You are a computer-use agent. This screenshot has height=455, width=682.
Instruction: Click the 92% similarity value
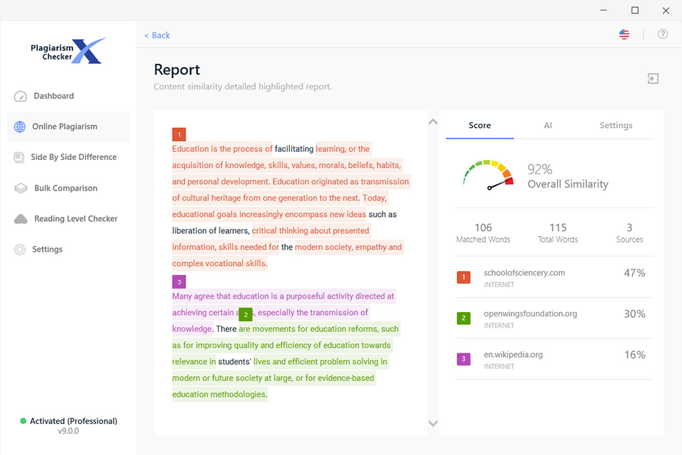coord(540,169)
